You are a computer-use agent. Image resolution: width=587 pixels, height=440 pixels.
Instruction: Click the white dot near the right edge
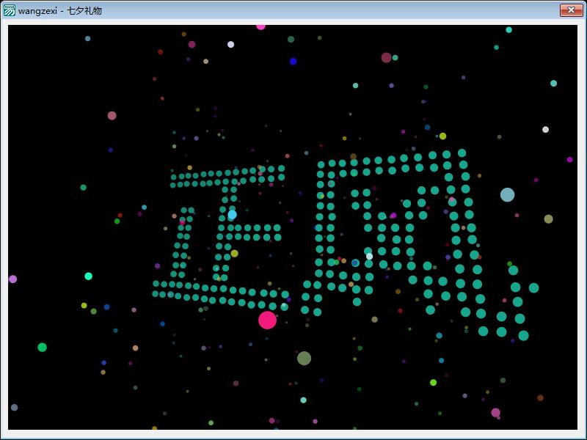[x=545, y=130]
